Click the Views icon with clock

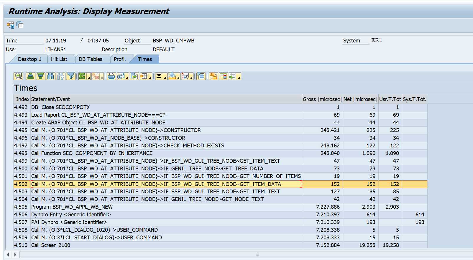(121, 76)
